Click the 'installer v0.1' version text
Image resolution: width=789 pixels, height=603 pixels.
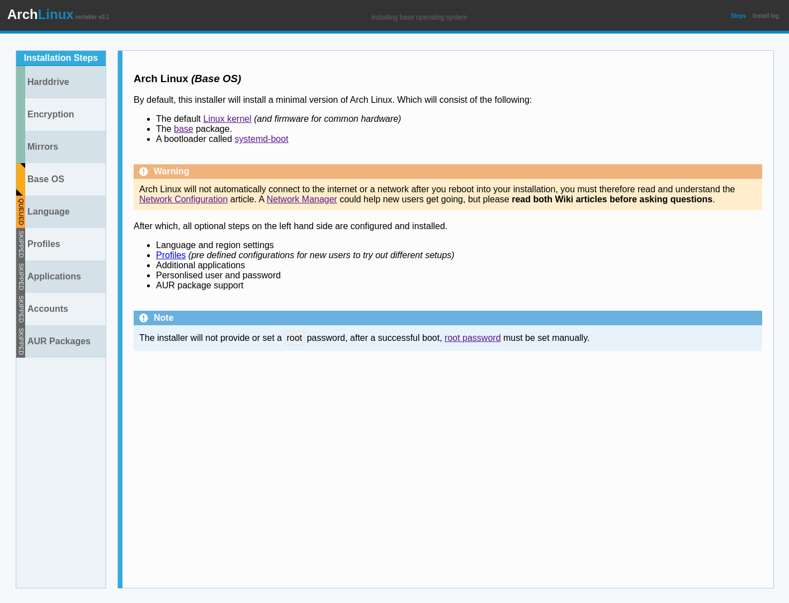coord(92,17)
